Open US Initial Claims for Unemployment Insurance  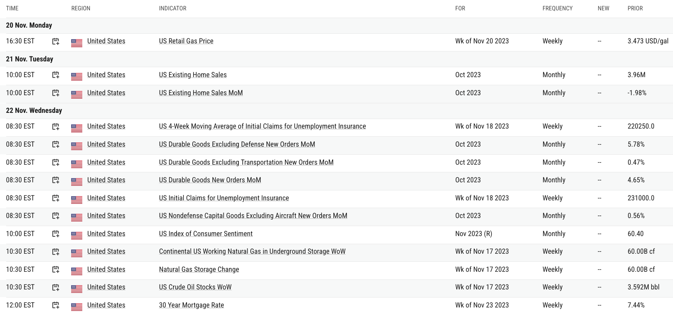[224, 198]
